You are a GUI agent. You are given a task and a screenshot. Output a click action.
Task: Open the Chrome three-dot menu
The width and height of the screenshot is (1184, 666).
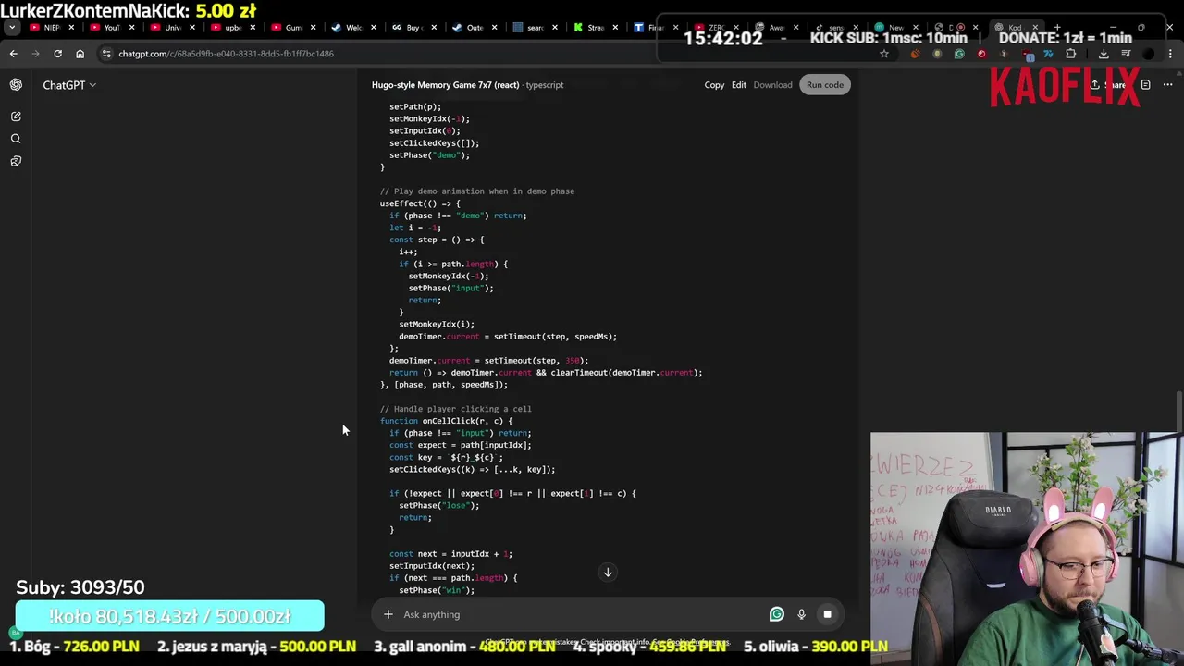point(1171,54)
